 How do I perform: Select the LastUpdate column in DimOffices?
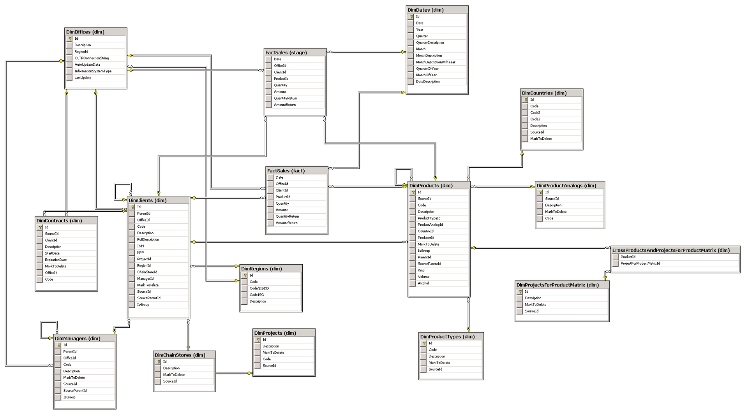(x=96, y=78)
